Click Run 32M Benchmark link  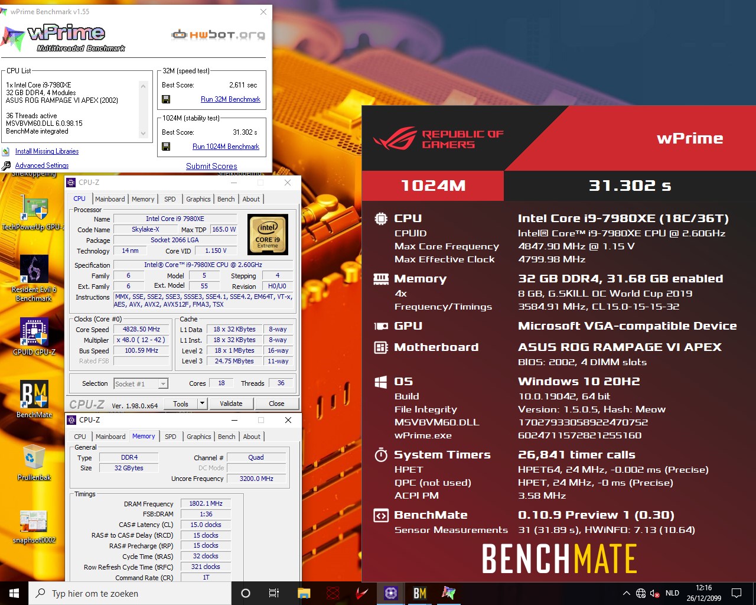(230, 99)
